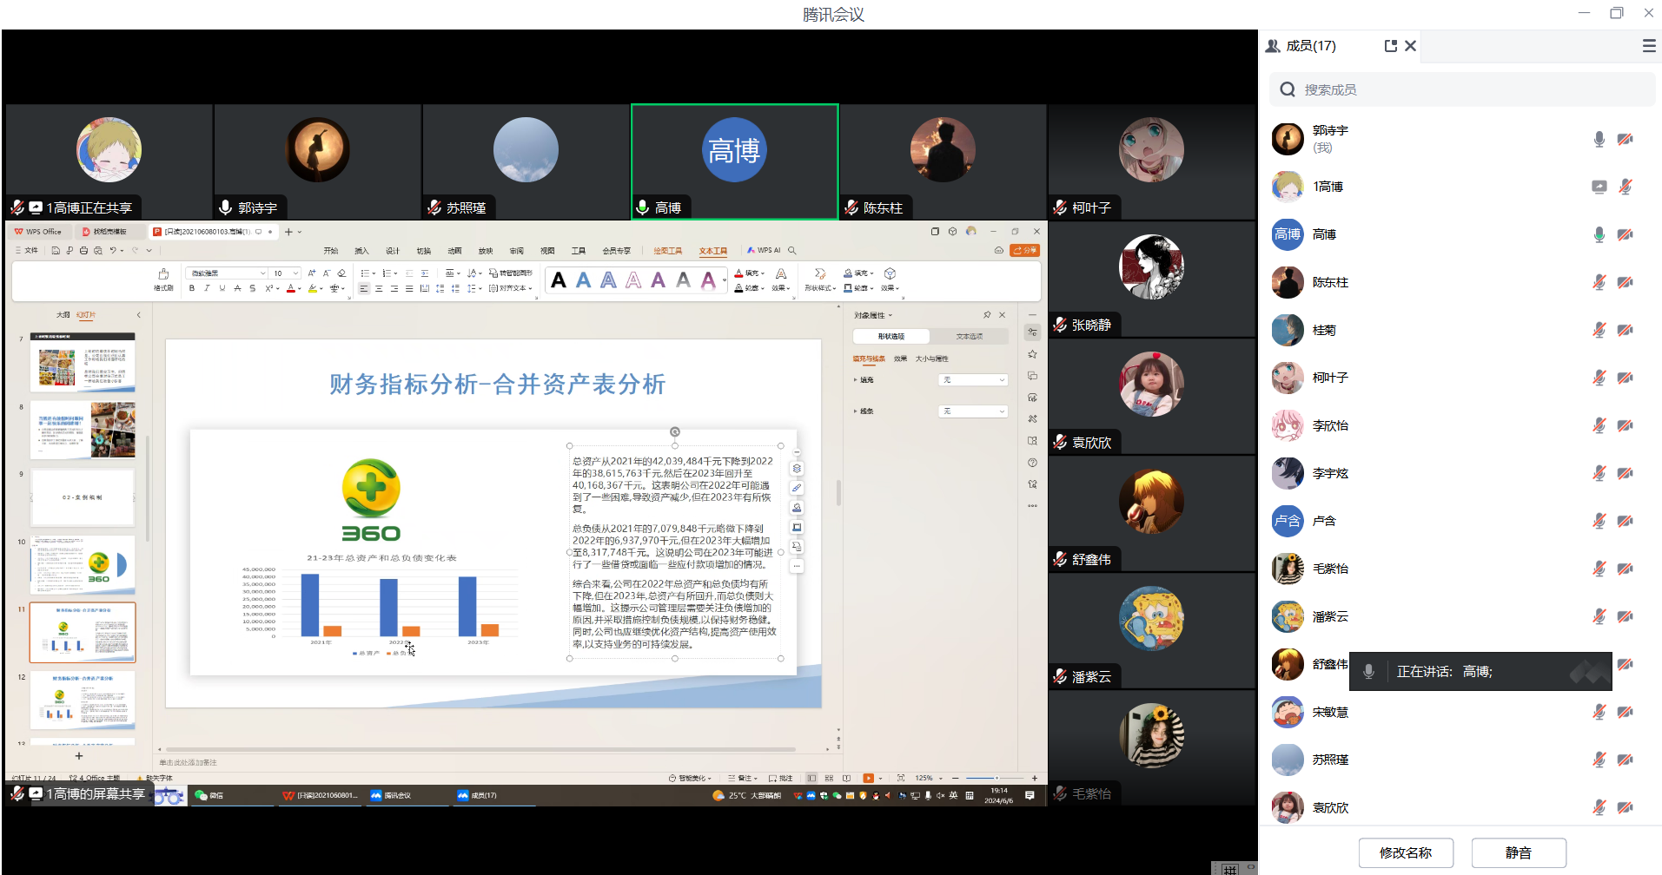This screenshot has height=875, width=1662.
Task: Pop out the members panel window
Action: pos(1391,46)
